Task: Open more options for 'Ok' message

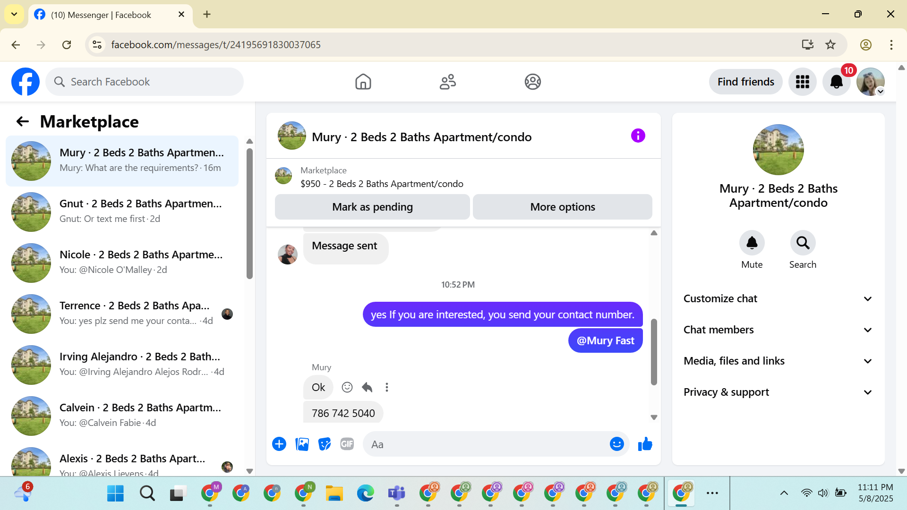Action: (x=387, y=387)
